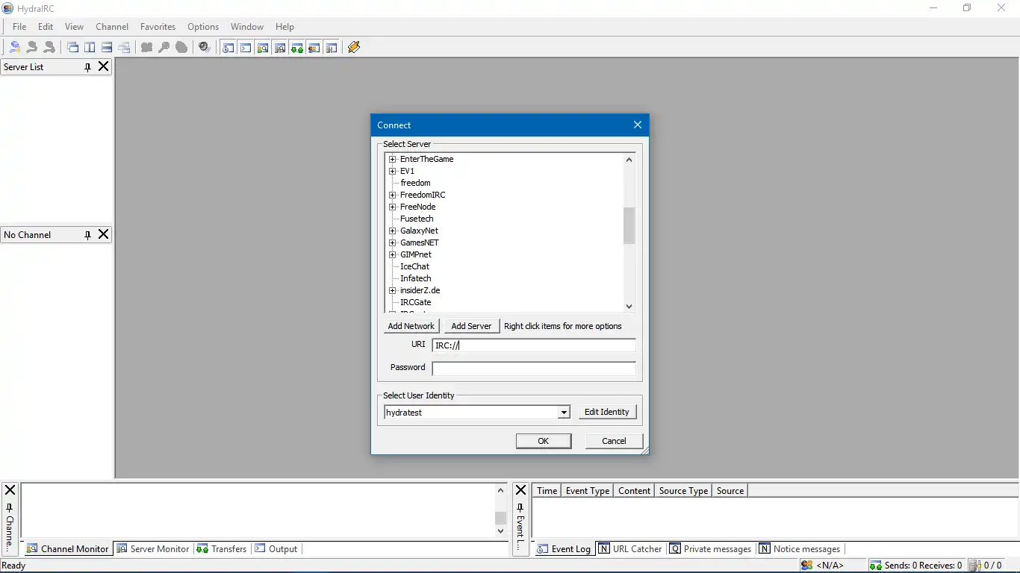Select the freedom server entry
Viewport: 1020px width, 573px height.
[x=415, y=183]
